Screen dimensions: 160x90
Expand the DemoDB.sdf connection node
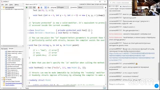click(2, 9)
